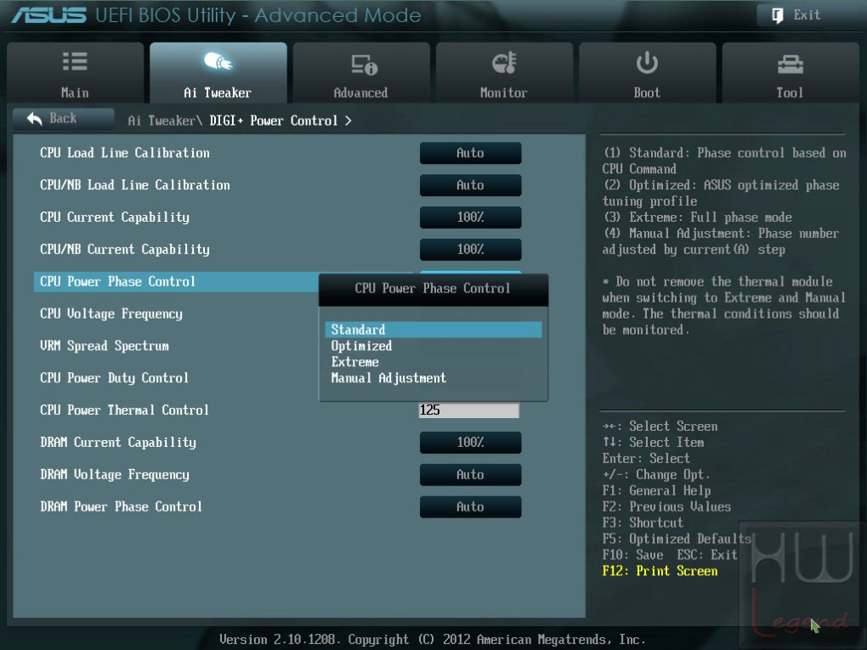Click the Boot tab power icon
The width and height of the screenshot is (867, 650).
pyautogui.click(x=646, y=63)
